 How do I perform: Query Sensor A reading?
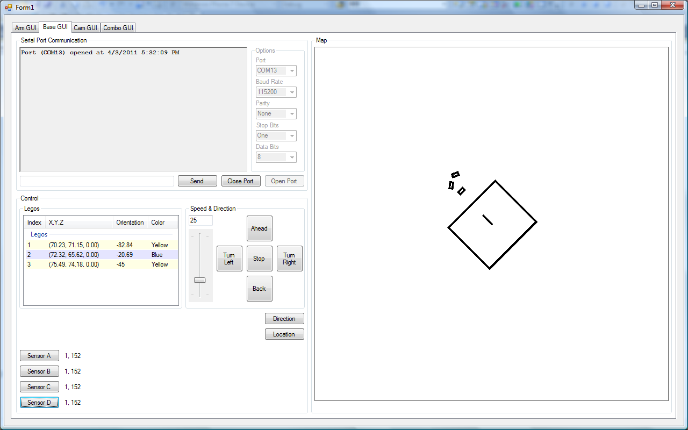39,356
